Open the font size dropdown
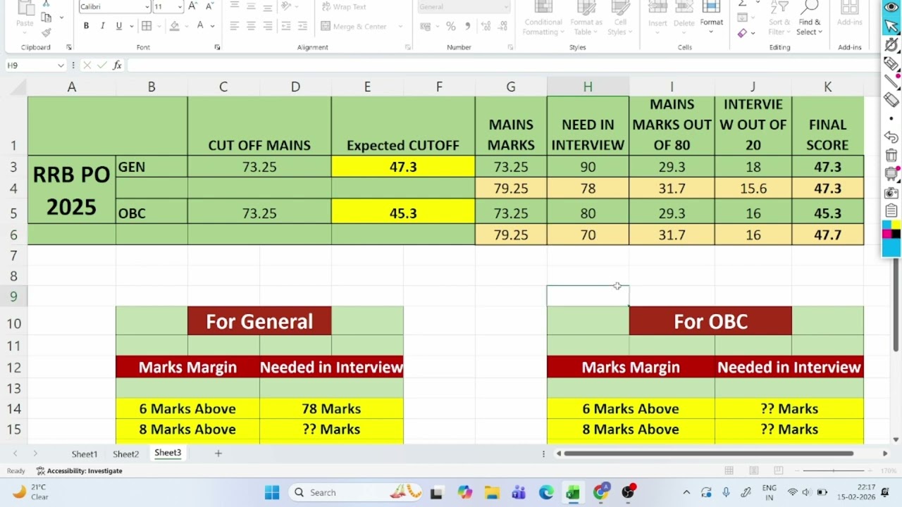The image size is (902, 507). tap(180, 6)
